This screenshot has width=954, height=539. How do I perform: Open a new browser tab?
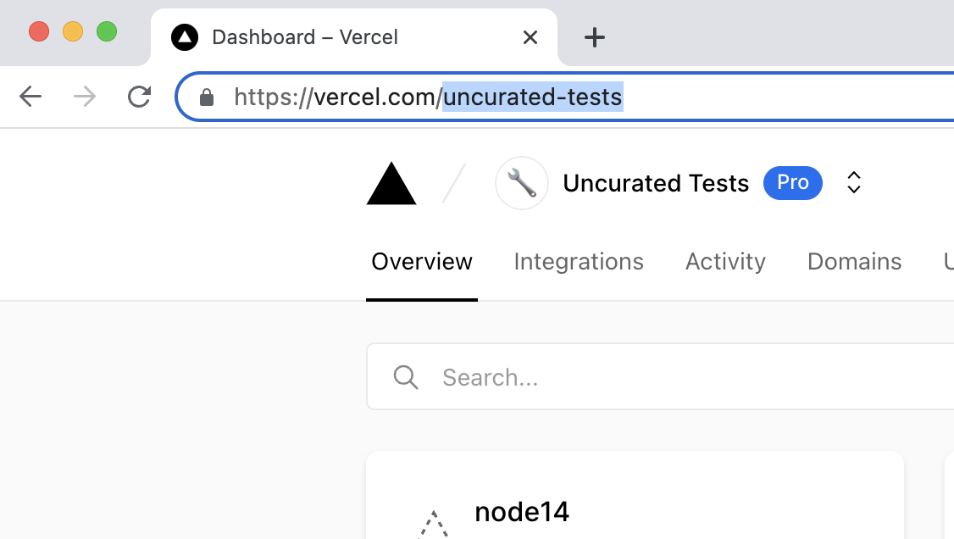(595, 37)
